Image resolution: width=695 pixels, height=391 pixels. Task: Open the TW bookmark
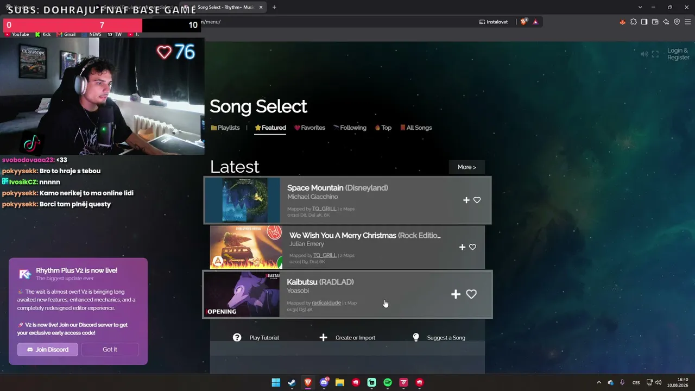point(115,34)
